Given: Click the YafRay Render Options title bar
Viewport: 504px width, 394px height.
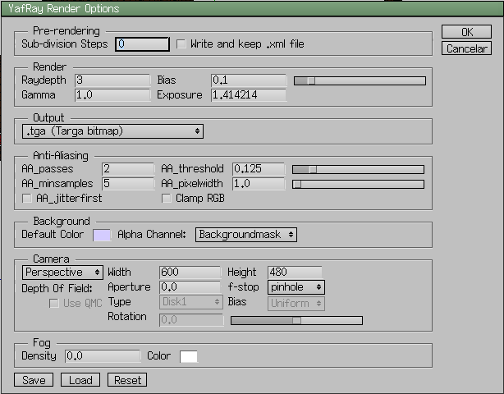Looking at the screenshot, I should (x=252, y=9).
